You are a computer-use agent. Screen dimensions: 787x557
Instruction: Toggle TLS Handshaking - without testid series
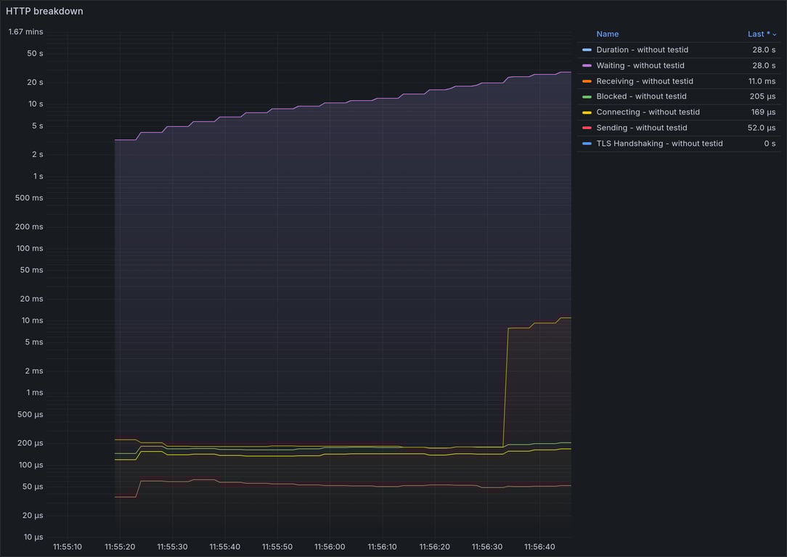coord(659,144)
